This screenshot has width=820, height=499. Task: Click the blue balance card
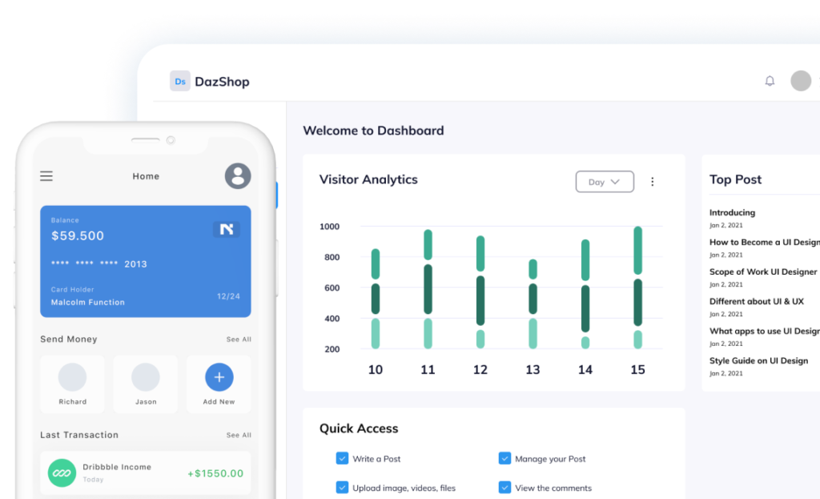point(146,261)
